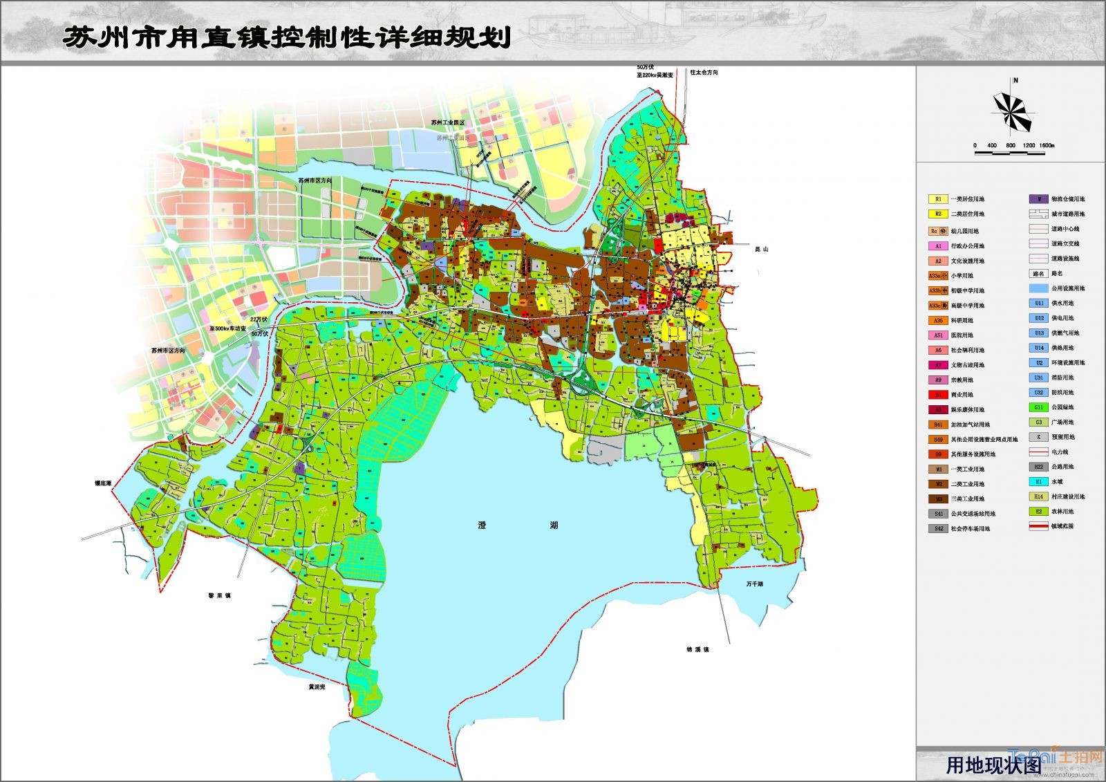Select the G3 广场用地 legend swatch

[1039, 422]
